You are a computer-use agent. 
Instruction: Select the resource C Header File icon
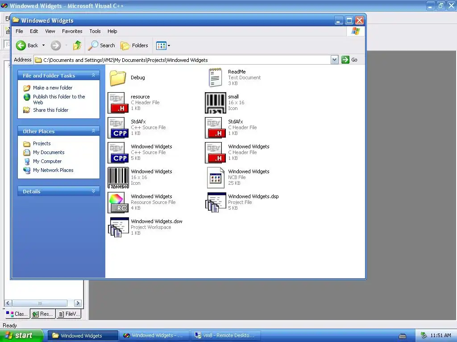118,103
